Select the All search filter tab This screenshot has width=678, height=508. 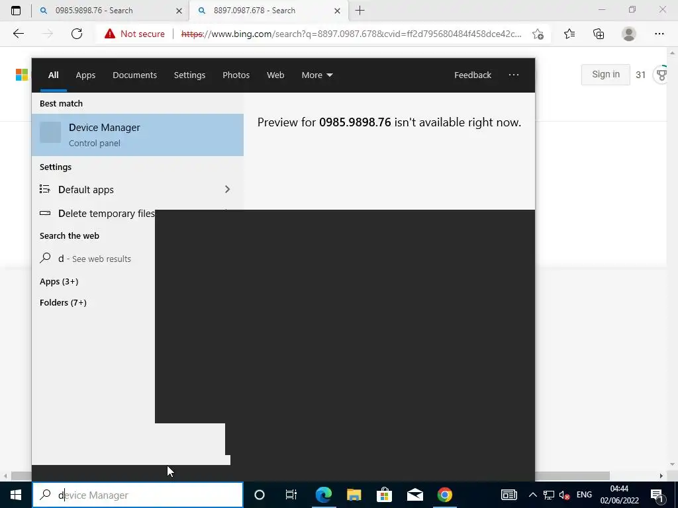pos(53,75)
